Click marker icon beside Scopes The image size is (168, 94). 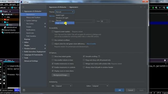(45, 27)
